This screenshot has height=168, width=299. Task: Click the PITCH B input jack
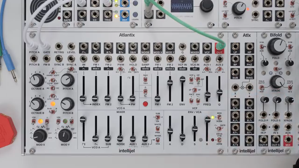click(34, 59)
